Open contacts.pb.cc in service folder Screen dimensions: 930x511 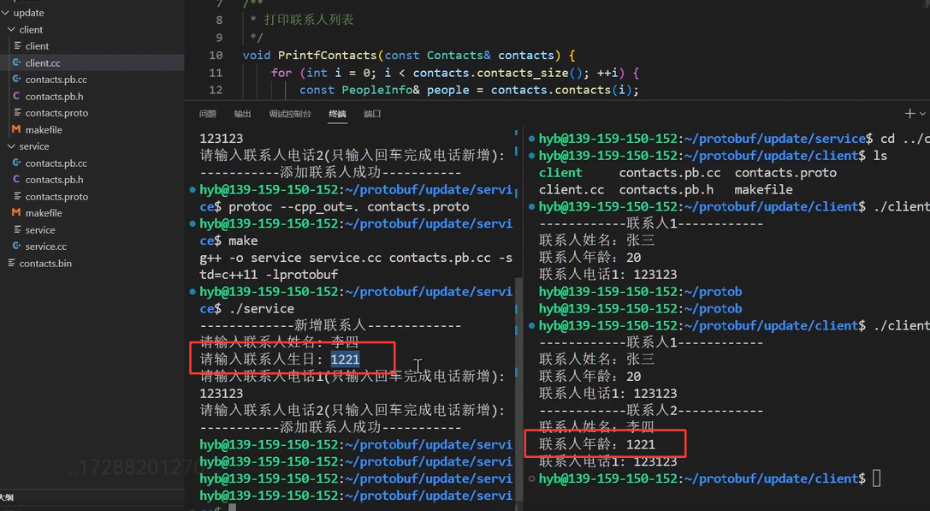(x=56, y=163)
